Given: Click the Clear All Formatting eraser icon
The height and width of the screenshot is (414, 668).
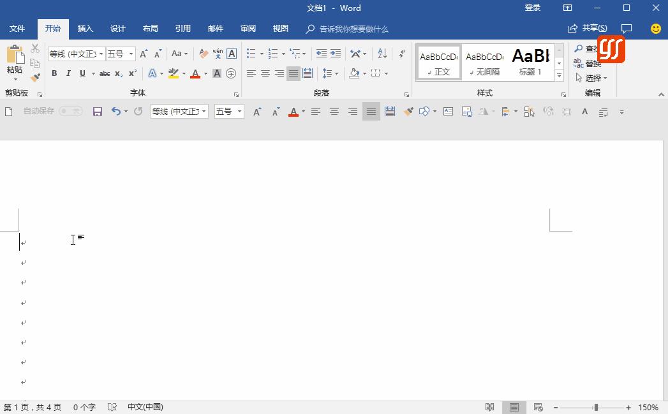Looking at the screenshot, I should click(204, 54).
